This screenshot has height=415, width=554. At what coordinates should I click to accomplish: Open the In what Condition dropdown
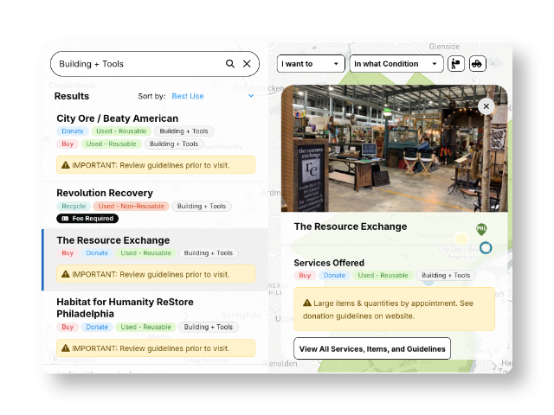click(396, 64)
